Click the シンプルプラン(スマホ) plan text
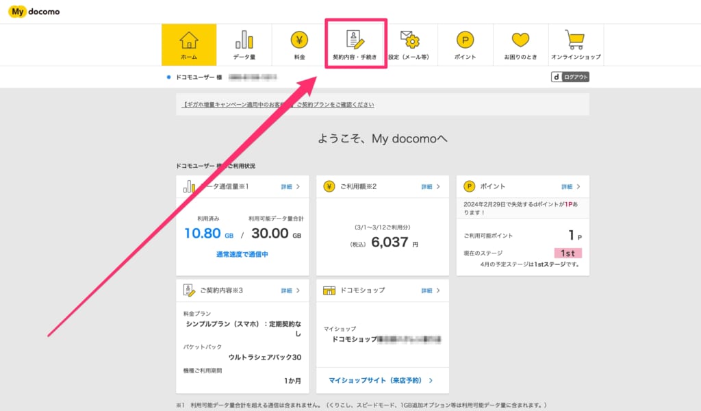This screenshot has width=701, height=411. [244, 329]
